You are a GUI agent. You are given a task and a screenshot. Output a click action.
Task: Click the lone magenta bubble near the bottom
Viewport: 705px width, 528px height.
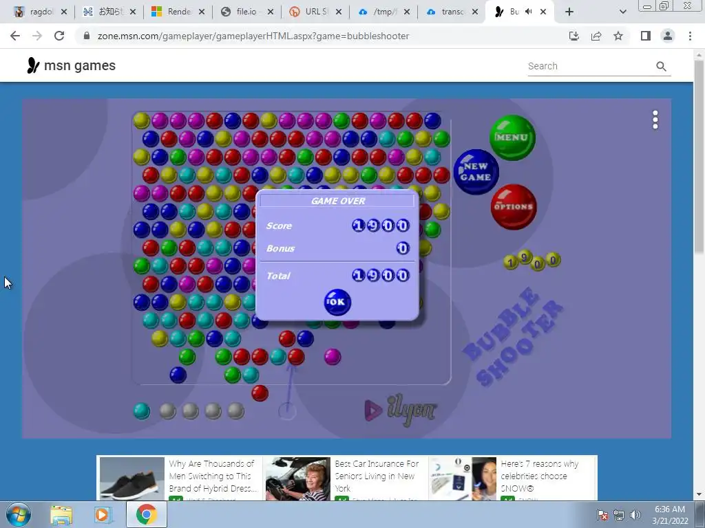(x=333, y=357)
